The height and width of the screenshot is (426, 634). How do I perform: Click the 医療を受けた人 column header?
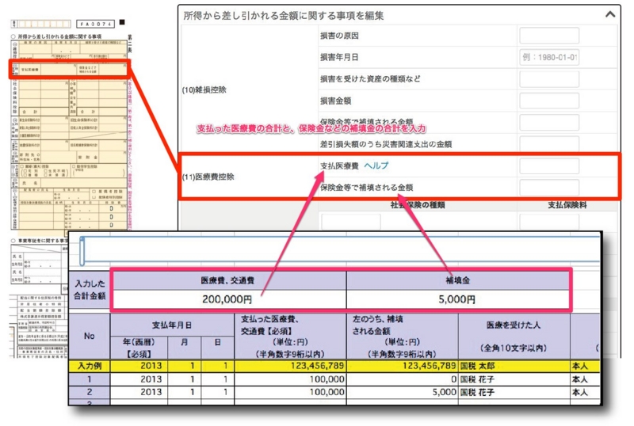pos(514,337)
